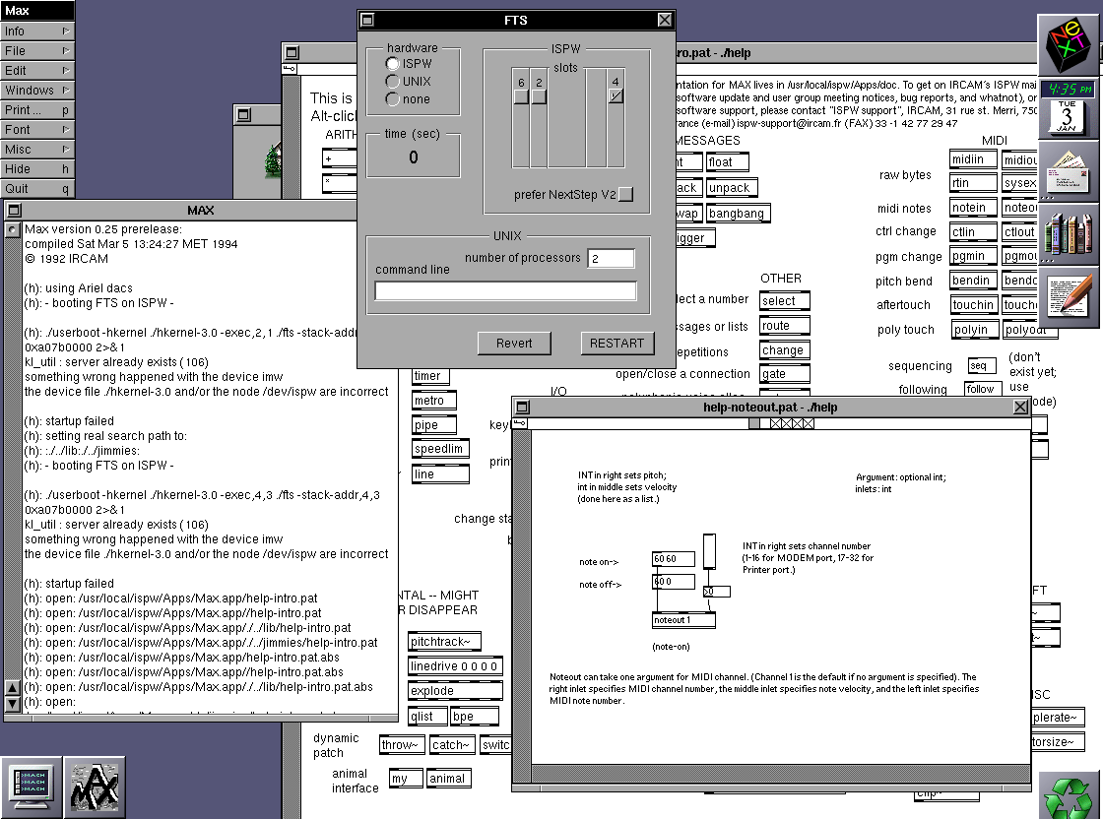
Task: Select the ISPW hardware radio button
Action: pos(394,64)
